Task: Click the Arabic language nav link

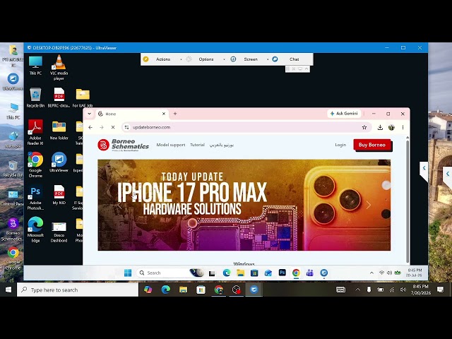Action: 221,145
